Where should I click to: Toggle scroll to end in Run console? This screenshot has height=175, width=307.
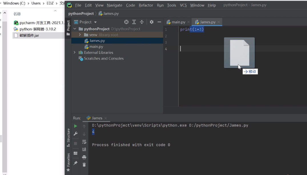[x=84, y=149]
